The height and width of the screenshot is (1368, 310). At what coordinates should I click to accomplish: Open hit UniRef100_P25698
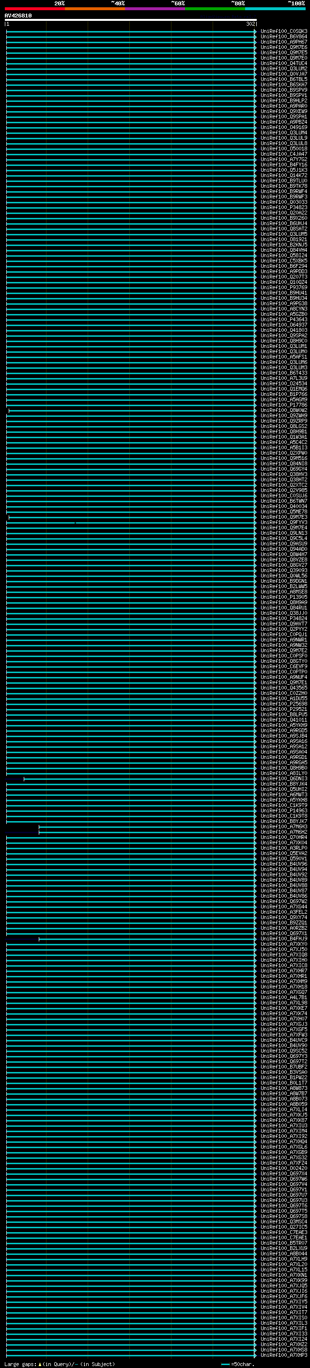pyautogui.click(x=284, y=704)
